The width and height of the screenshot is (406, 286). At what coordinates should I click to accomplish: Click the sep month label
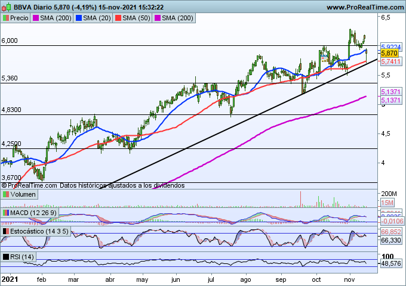[x=281, y=279]
